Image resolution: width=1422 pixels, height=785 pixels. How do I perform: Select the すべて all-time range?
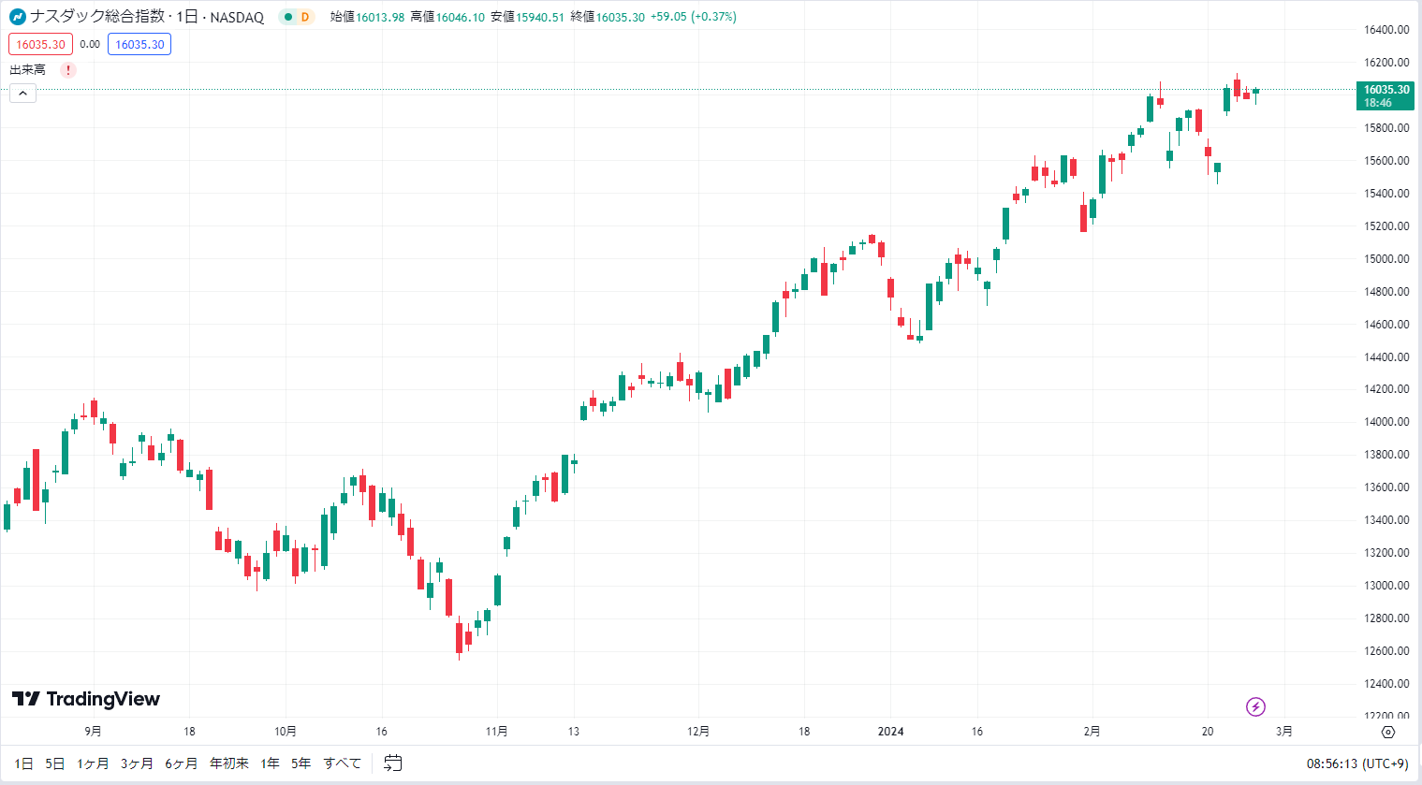tap(343, 763)
